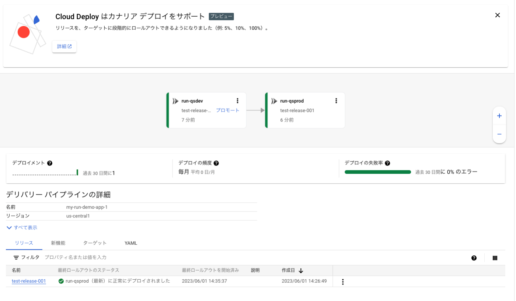Click the 7 分前 timestamp on run-qsdev

[188, 120]
